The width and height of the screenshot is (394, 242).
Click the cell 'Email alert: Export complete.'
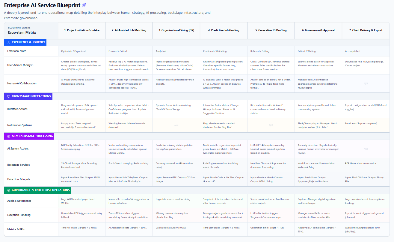coord(366,125)
